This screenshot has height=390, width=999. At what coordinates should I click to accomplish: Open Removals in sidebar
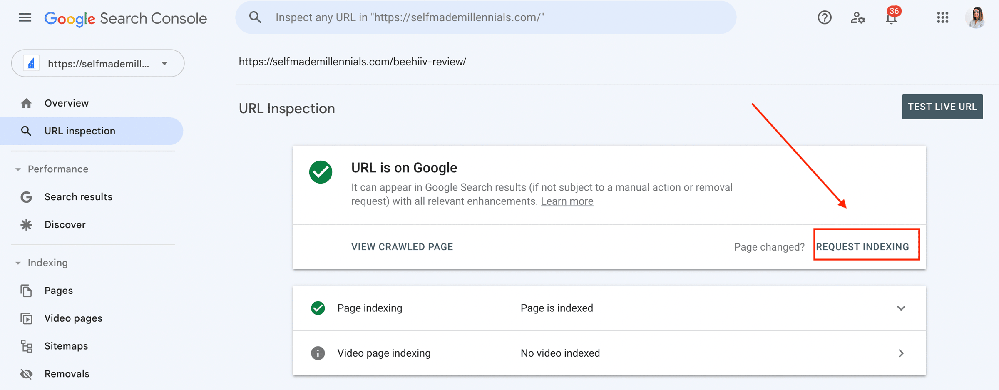[67, 374]
